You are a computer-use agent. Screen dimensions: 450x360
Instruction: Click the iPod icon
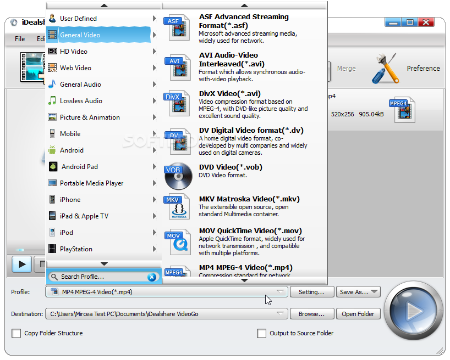coord(52,232)
